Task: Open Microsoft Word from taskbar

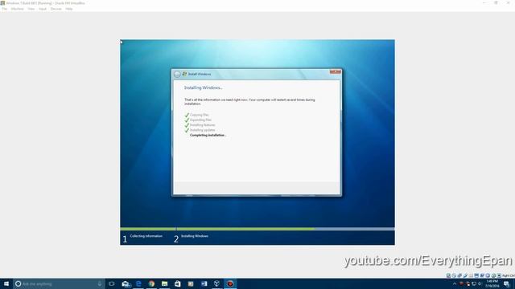Action: click(x=204, y=283)
